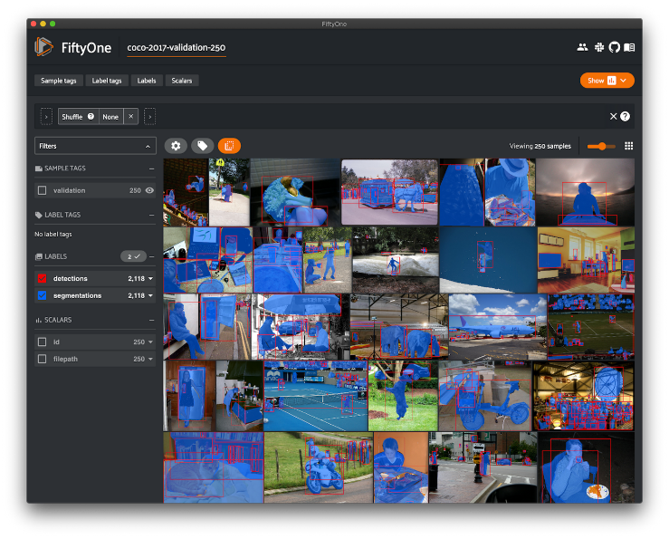
Task: Add stage after Shuffle
Action: 149,116
